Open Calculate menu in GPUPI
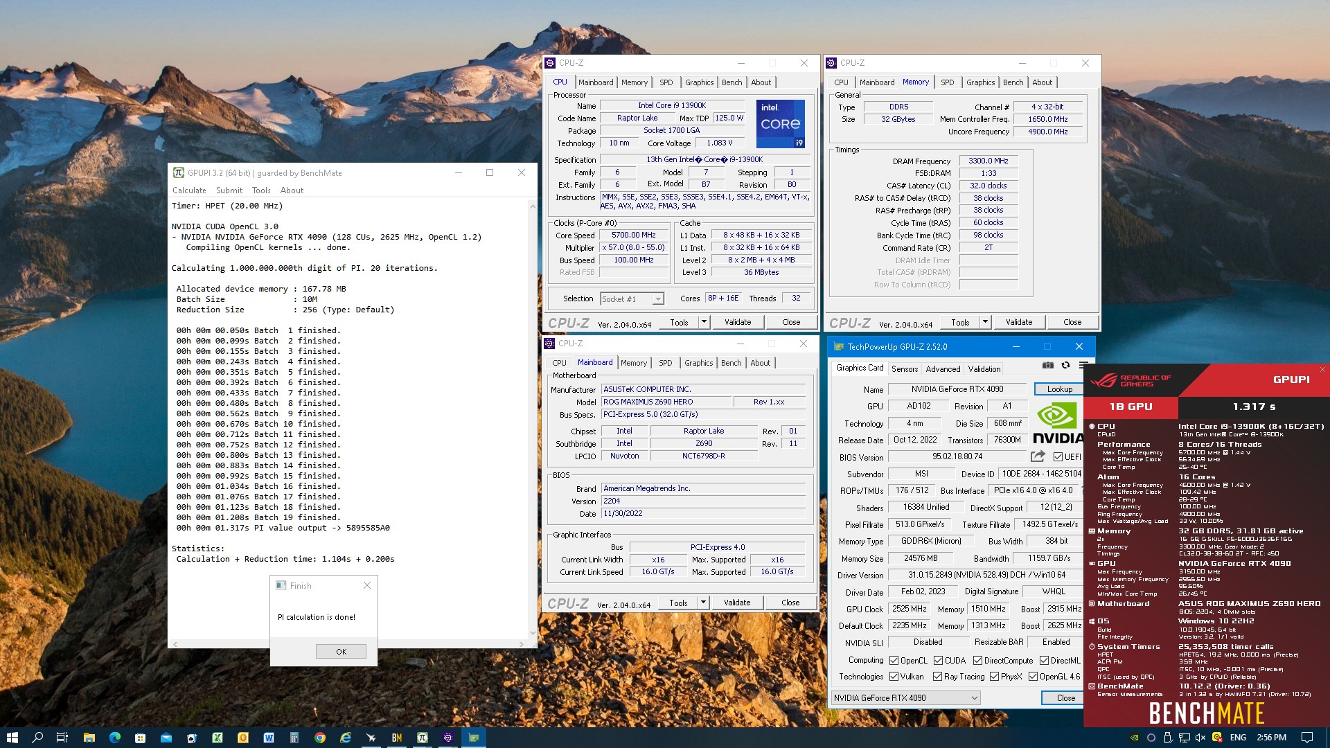 point(189,190)
